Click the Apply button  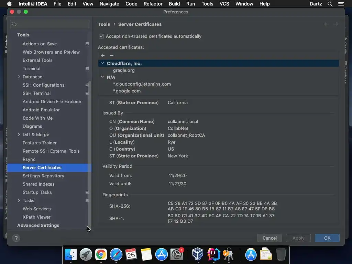coord(298,238)
